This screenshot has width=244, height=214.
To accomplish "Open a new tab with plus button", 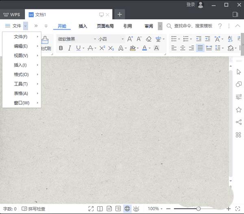I will pyautogui.click(x=120, y=14).
